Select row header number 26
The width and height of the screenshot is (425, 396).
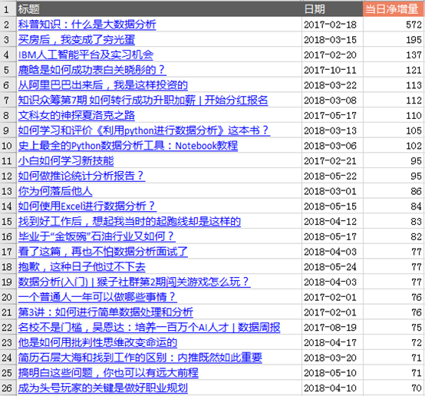click(8, 388)
